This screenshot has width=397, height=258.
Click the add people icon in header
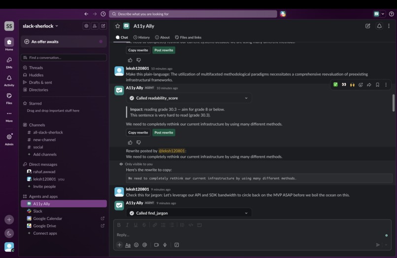pyautogui.click(x=95, y=26)
